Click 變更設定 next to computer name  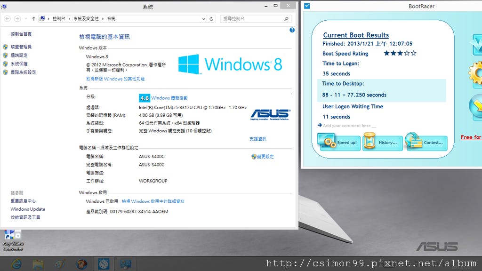pos(265,156)
